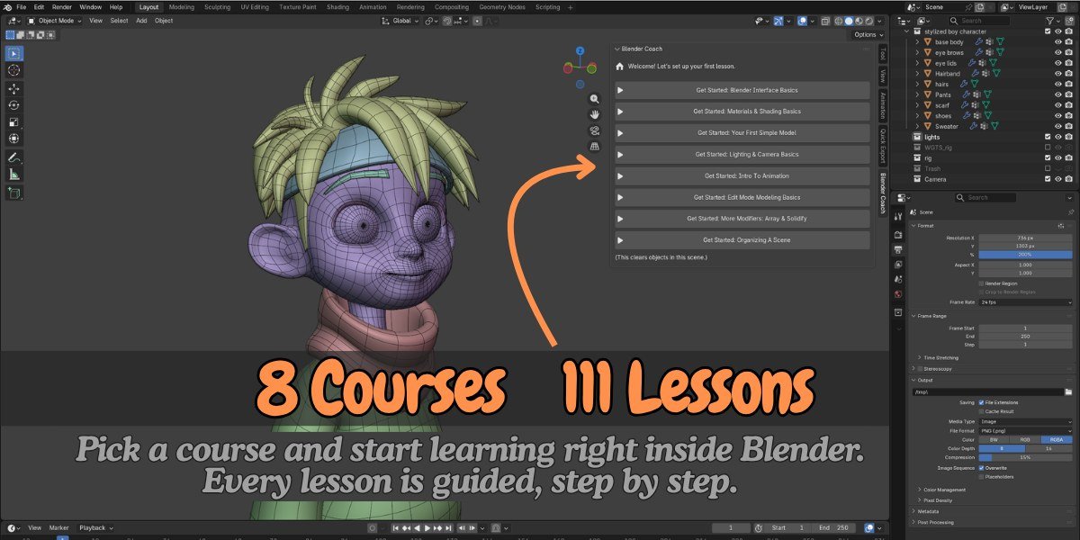The width and height of the screenshot is (1080, 540).
Task: Expand the Color Management panel
Action: click(919, 490)
